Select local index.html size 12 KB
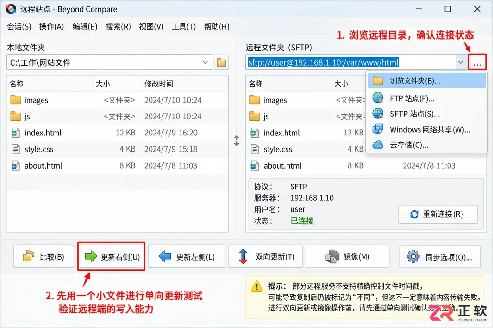Image resolution: width=493 pixels, height=328 pixels. coord(125,133)
